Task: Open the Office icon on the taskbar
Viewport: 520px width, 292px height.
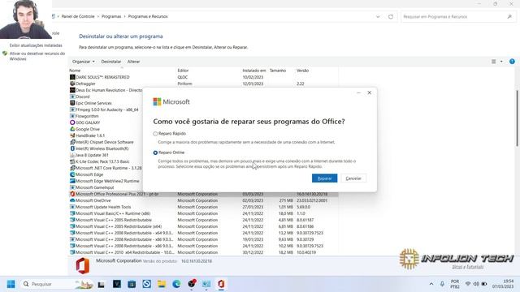Action: click(221, 284)
